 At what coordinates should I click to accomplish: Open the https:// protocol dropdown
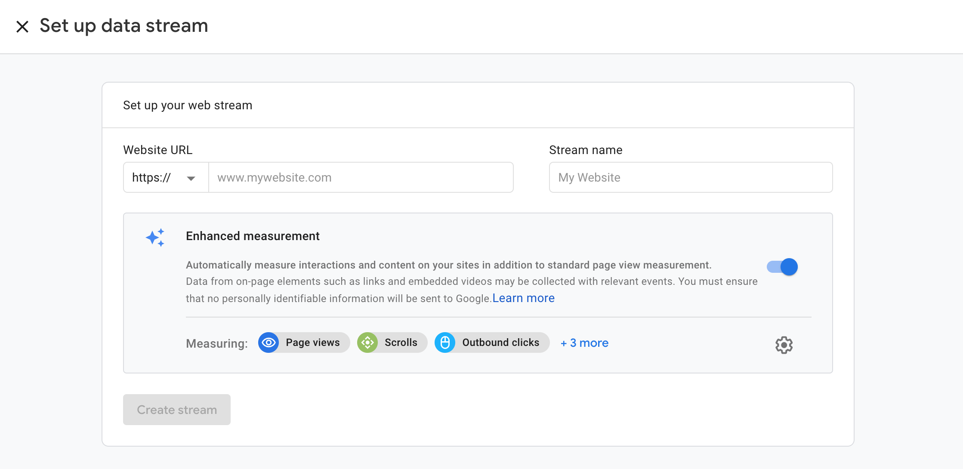[x=166, y=177]
